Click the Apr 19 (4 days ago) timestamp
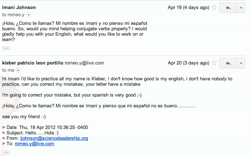Viewport: 251px width, 156px height. point(188,7)
